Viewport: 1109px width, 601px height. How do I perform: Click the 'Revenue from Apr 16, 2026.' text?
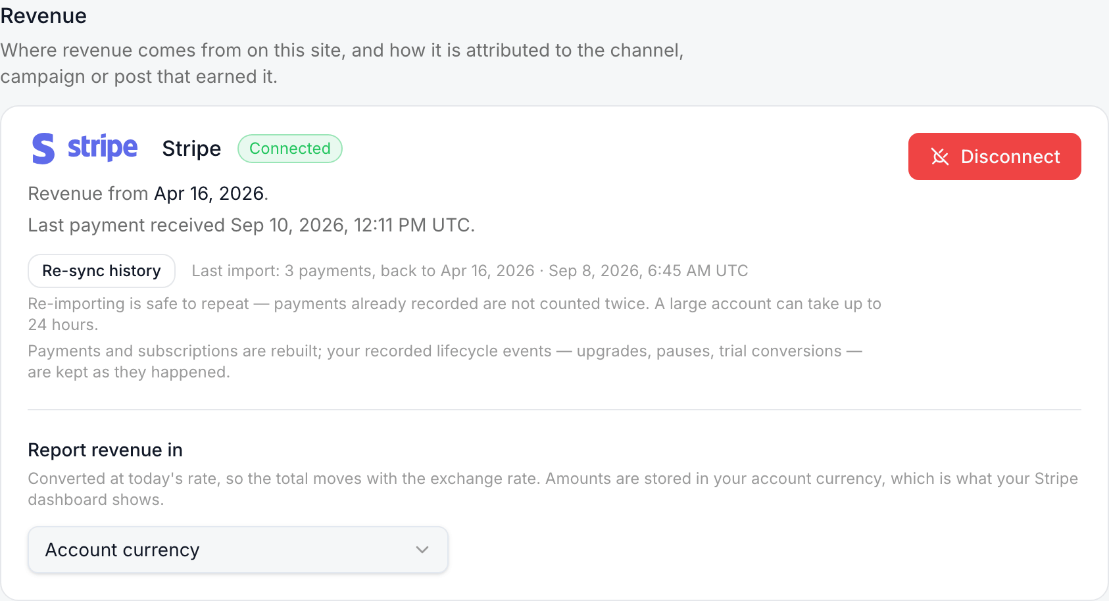148,193
